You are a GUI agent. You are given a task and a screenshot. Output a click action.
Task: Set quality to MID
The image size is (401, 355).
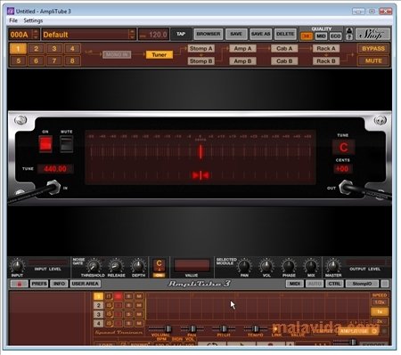point(321,36)
